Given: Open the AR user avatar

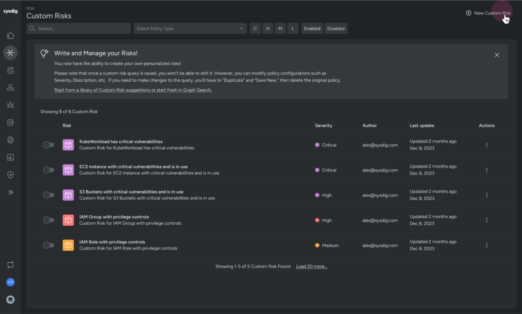Looking at the screenshot, I should coord(10,282).
